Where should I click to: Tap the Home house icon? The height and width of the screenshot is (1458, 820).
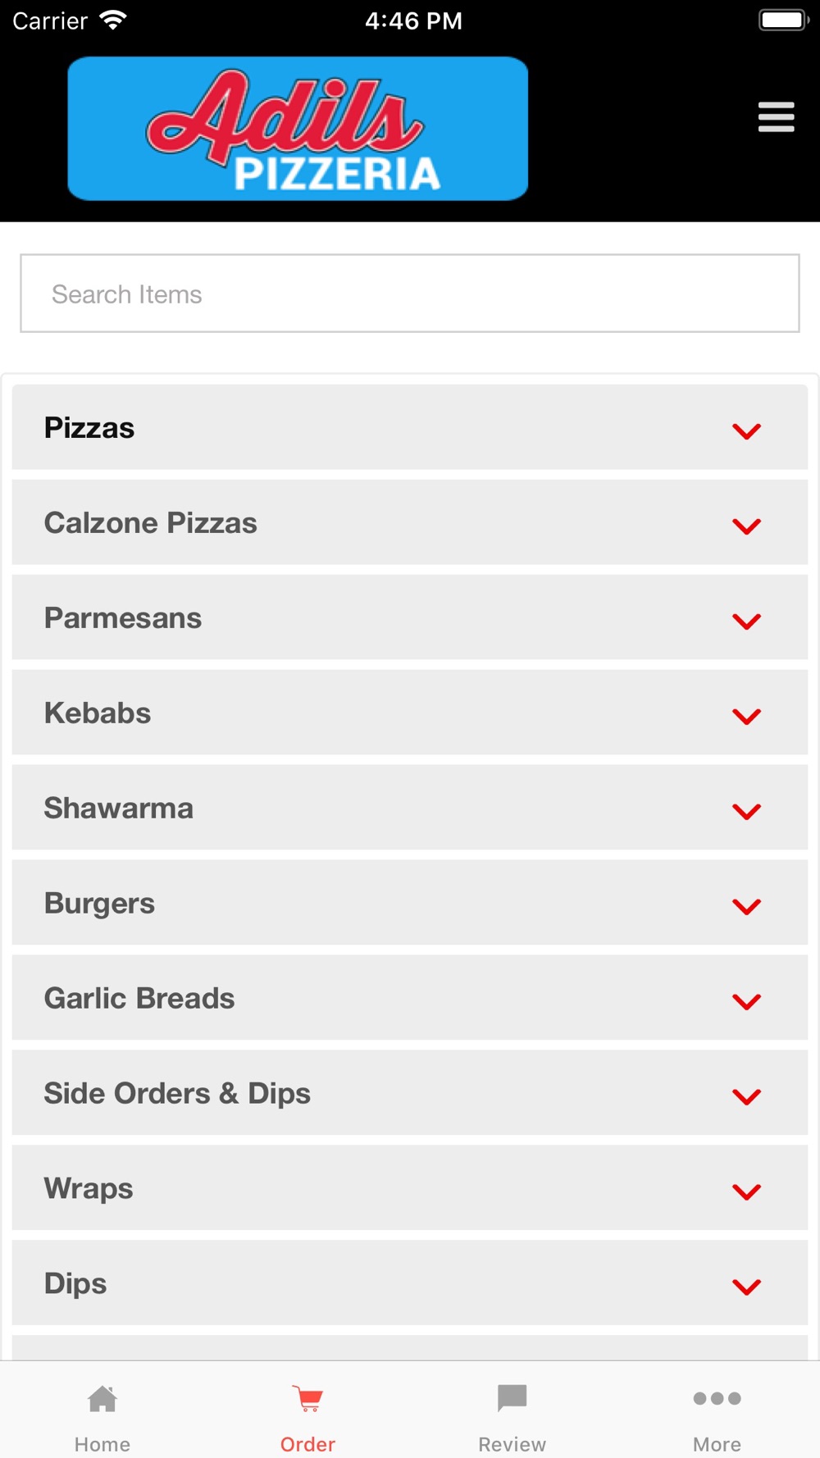(x=102, y=1399)
